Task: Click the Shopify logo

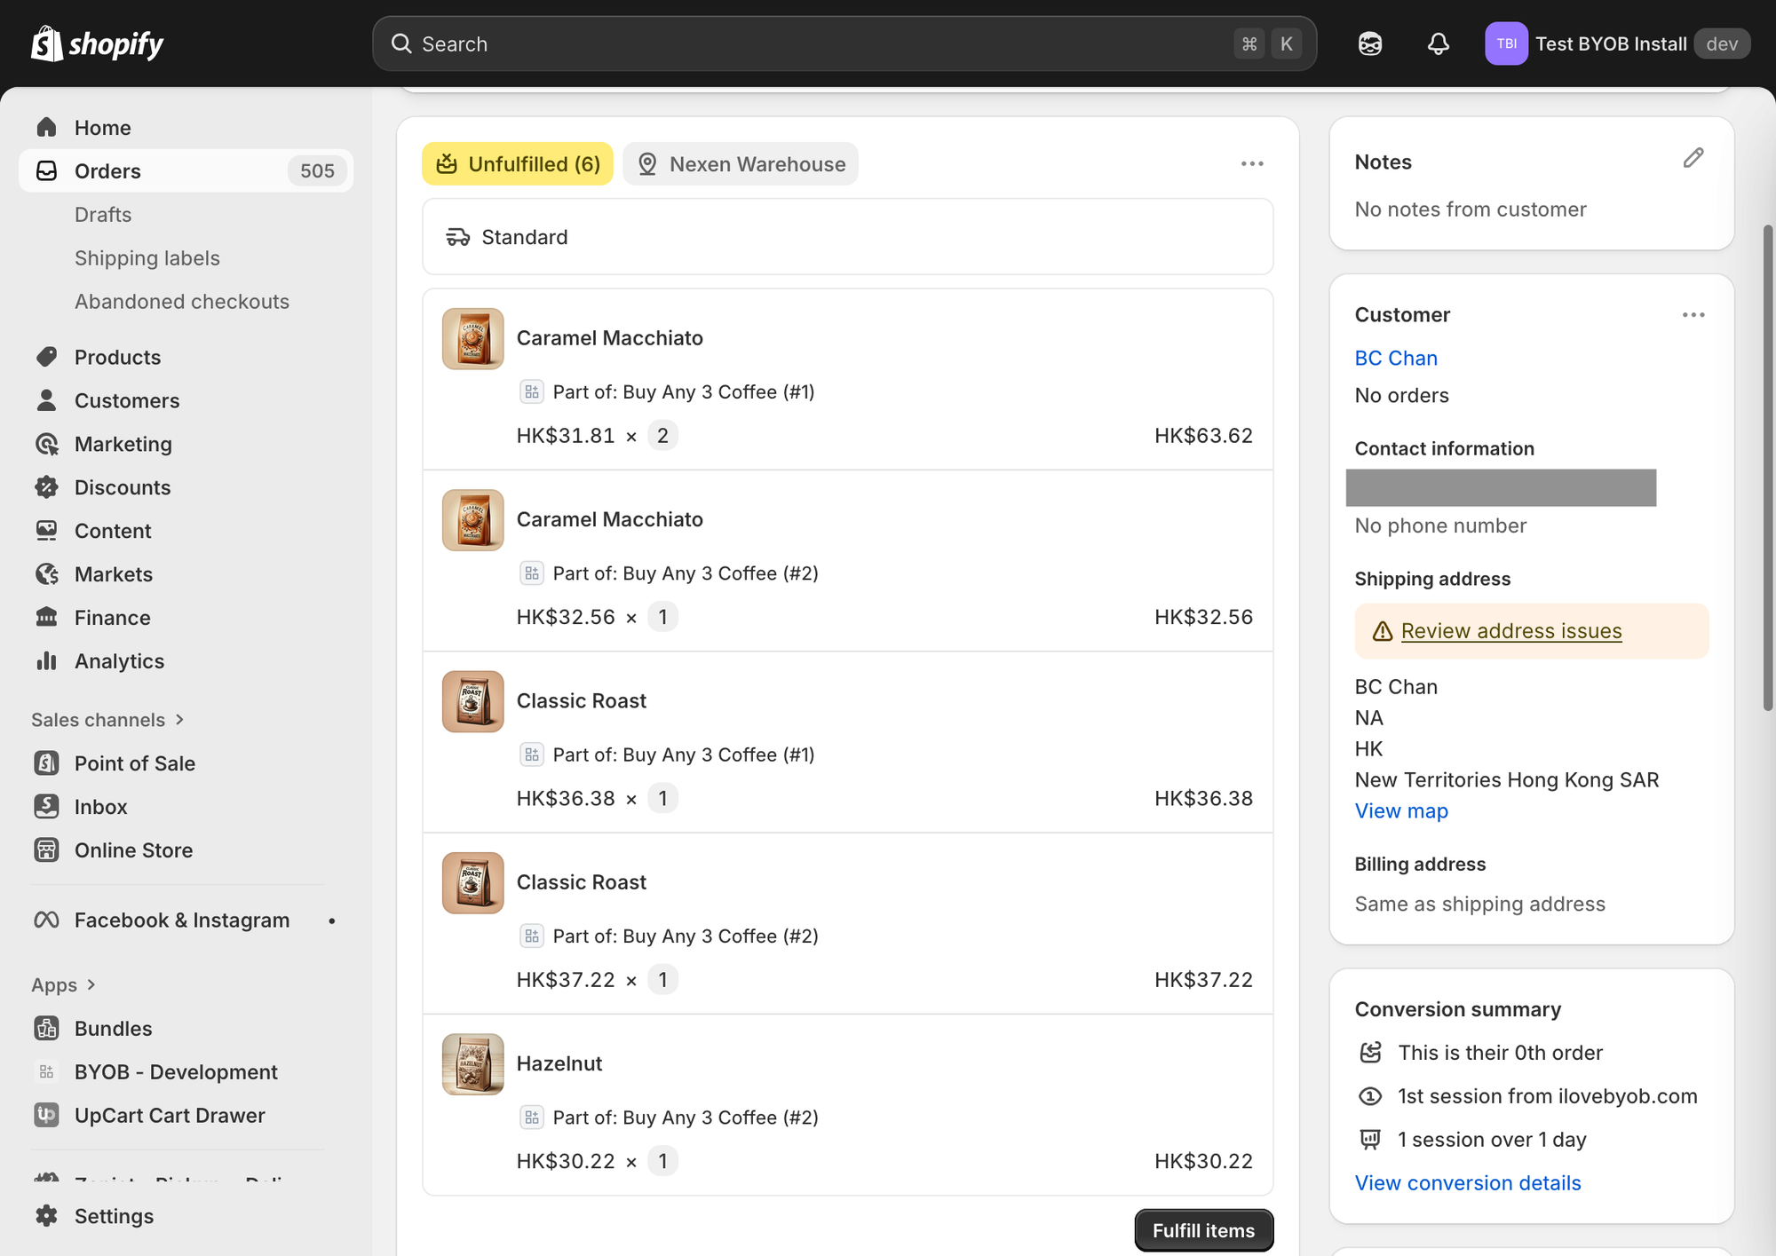Action: [x=97, y=43]
